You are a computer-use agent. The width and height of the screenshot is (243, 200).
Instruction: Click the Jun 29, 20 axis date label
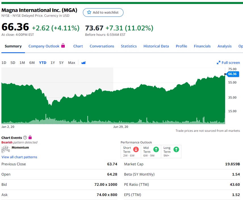tap(121, 127)
